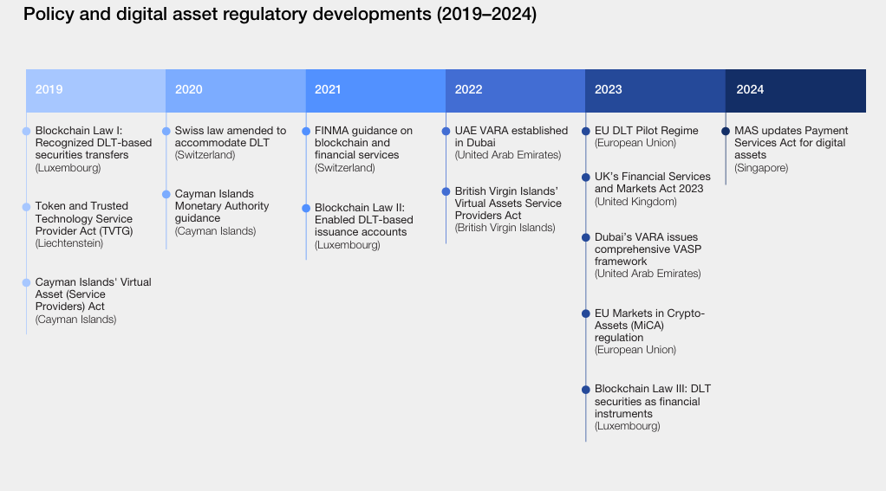Click the dot beside EU MiCA regulation
Viewport: 886px width, 491px height.
pyautogui.click(x=585, y=313)
